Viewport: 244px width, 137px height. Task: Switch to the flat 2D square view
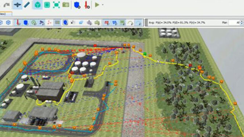coord(47,5)
